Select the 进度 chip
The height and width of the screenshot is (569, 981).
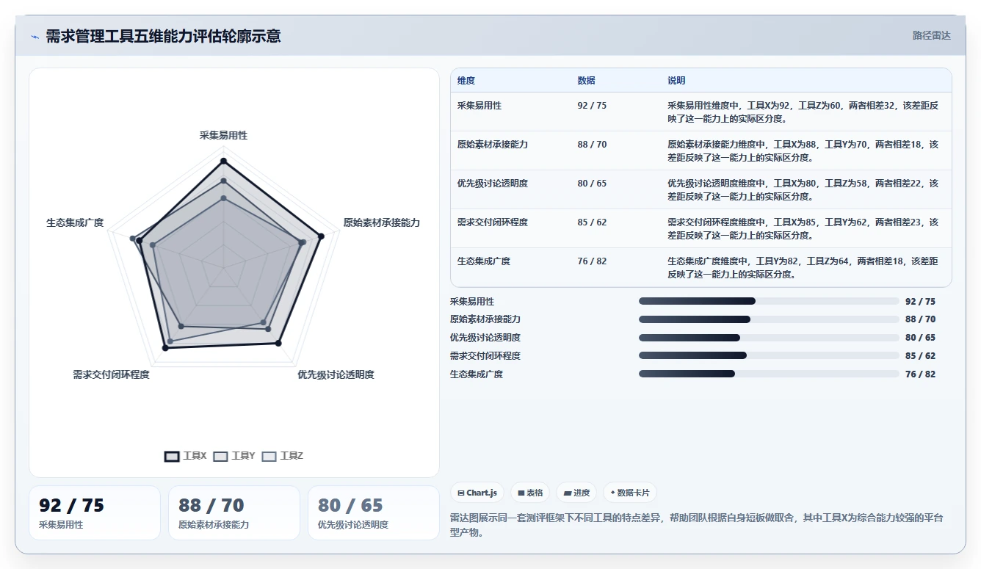tap(576, 493)
